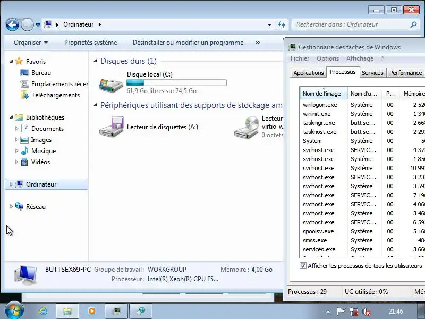This screenshot has width=425, height=319.
Task: Collapse the Bibliothèques tree section
Action: 11,117
